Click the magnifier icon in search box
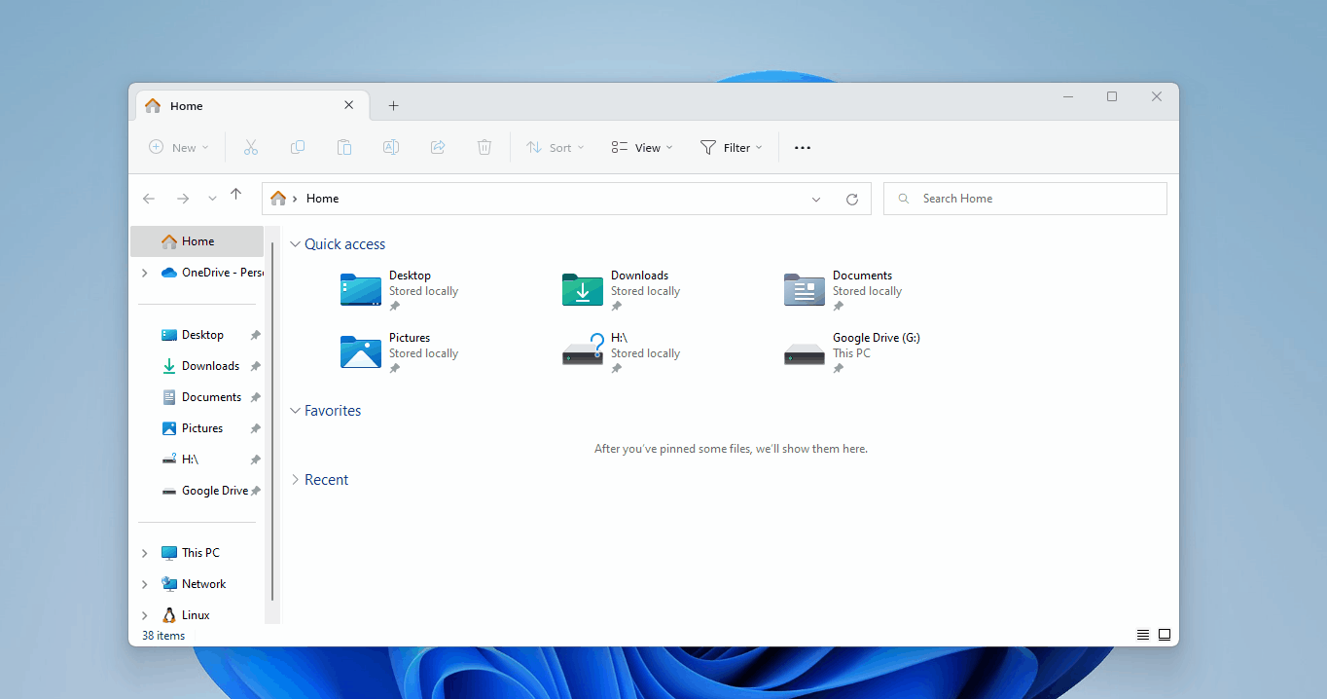This screenshot has height=699, width=1327. [x=904, y=199]
